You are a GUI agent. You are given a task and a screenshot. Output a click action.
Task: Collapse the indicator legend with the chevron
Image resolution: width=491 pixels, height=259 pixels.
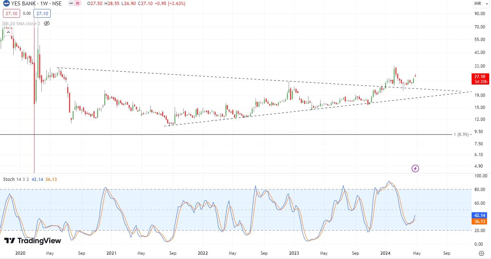point(8,32)
